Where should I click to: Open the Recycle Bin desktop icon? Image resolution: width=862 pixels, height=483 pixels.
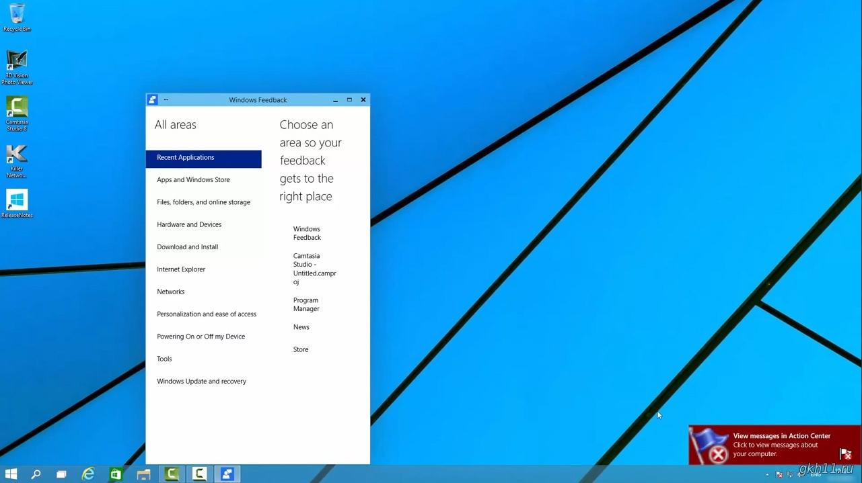click(17, 17)
